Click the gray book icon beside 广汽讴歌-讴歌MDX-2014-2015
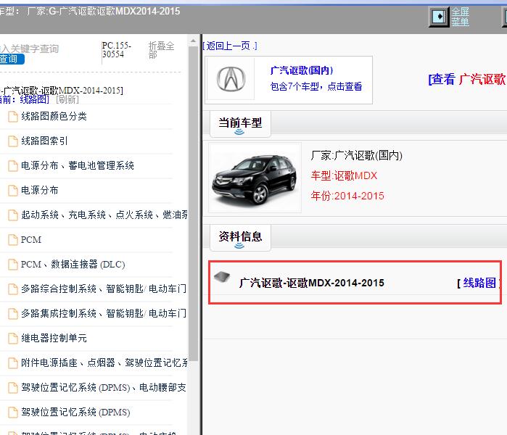Screen dimensions: 507x435 coord(222,277)
